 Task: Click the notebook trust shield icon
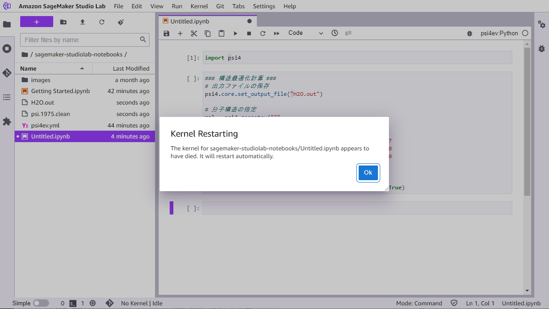(454, 303)
